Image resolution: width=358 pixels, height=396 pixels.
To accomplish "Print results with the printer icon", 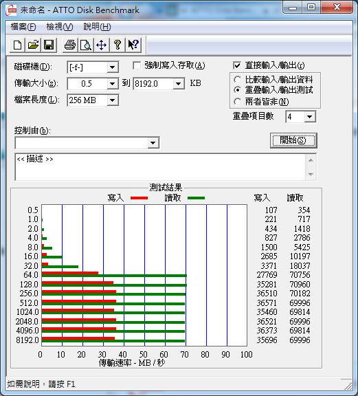I will pos(70,45).
